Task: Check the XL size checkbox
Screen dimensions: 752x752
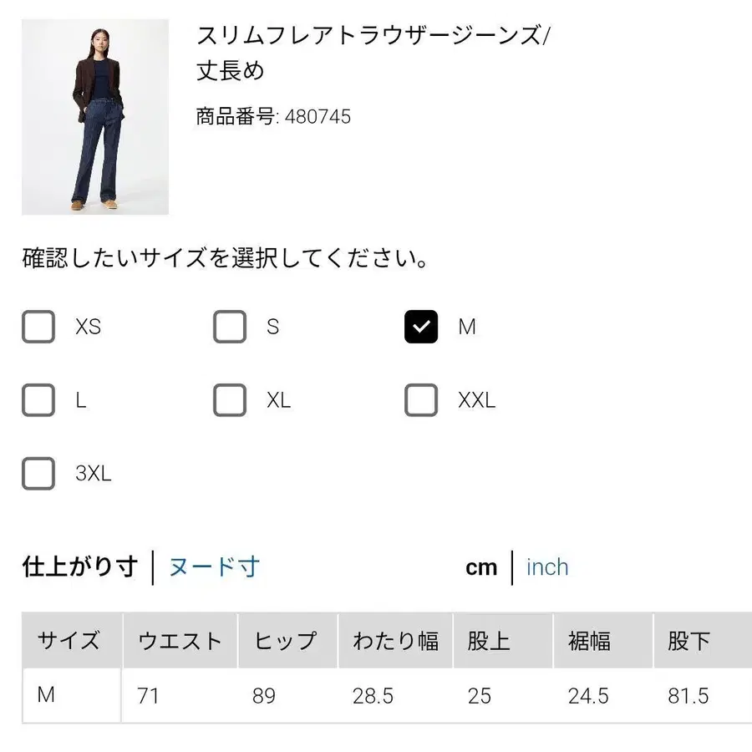Action: pos(229,400)
